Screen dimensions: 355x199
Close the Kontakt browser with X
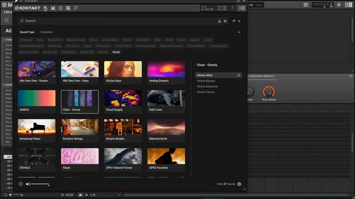(x=239, y=21)
